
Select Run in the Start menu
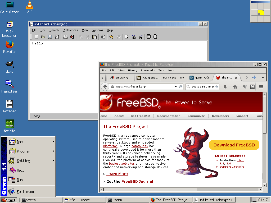(31, 180)
